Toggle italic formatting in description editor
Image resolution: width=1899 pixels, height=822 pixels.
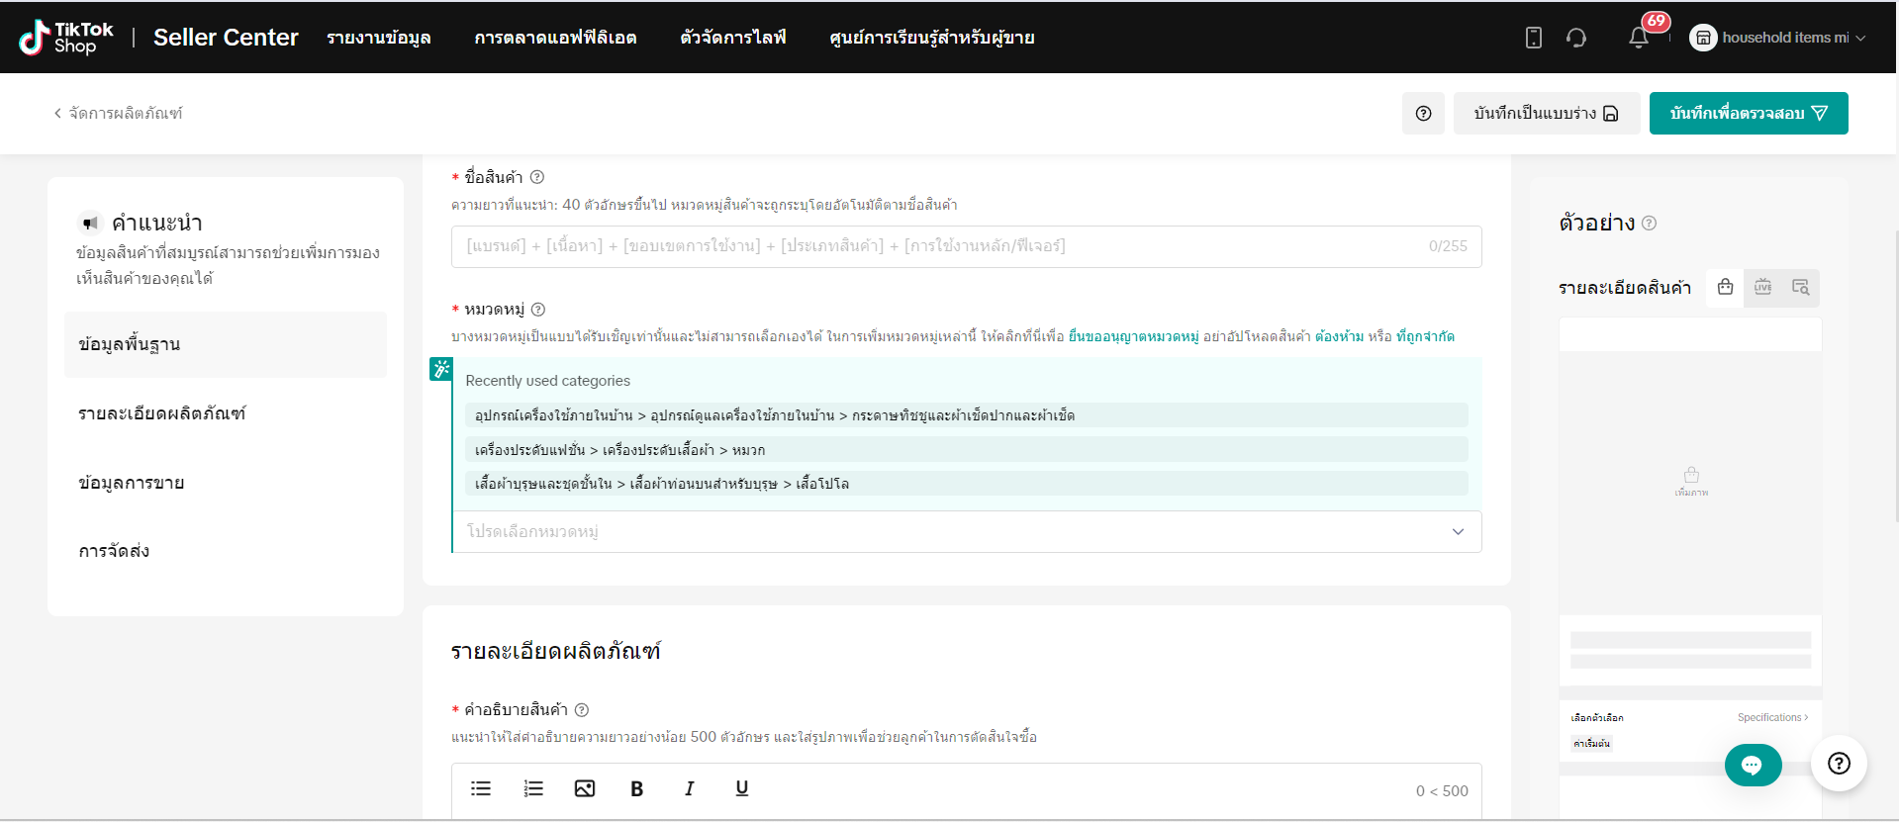[x=689, y=788]
